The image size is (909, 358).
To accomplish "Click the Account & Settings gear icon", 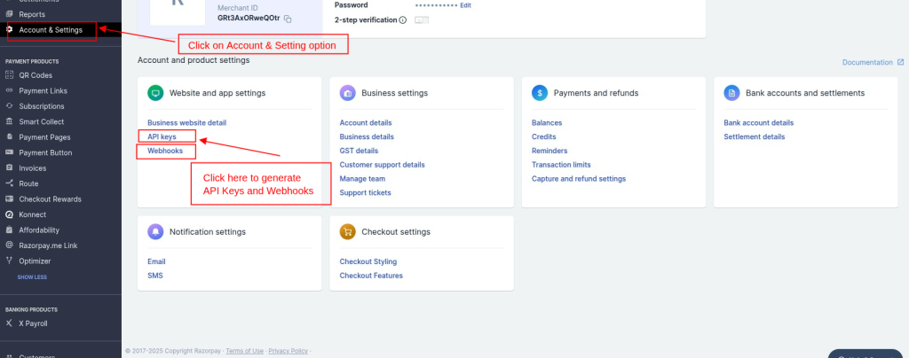I will click(9, 29).
